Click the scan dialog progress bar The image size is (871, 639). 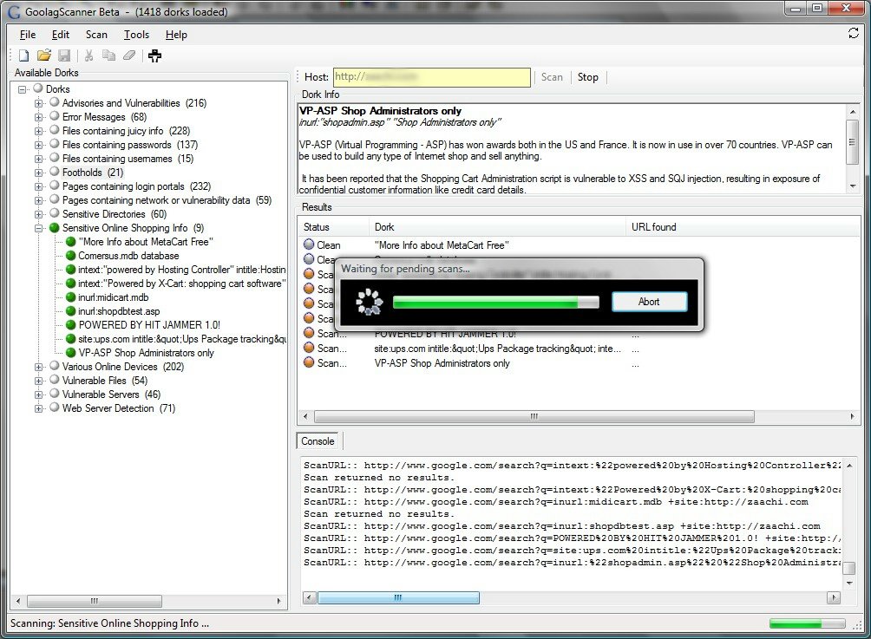tap(495, 302)
